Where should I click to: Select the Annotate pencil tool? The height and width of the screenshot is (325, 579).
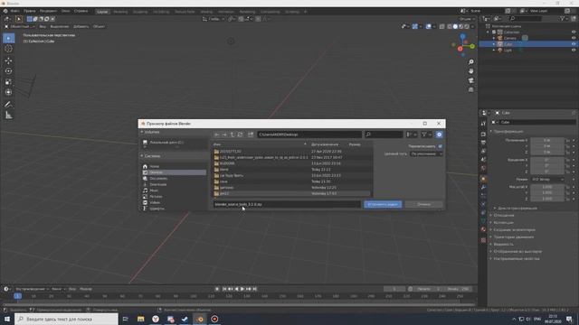pos(8,105)
